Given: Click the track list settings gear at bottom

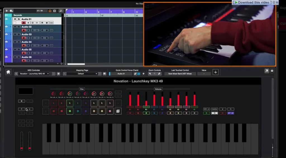Looking at the screenshot, I should 61,64.
